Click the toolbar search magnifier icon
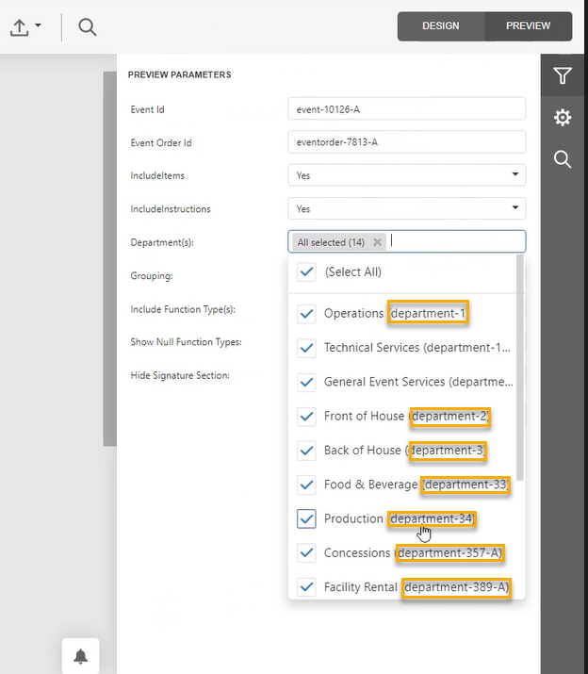This screenshot has height=674, width=588. 88,27
